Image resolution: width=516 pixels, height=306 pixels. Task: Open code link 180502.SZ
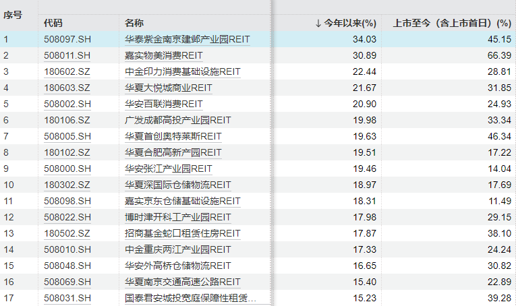pos(67,233)
